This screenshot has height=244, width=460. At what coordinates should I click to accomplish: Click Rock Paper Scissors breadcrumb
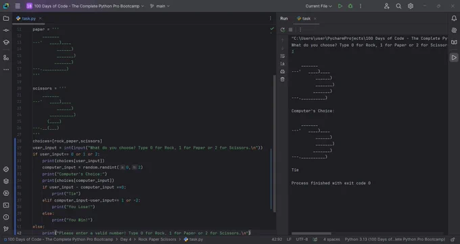tap(157, 239)
